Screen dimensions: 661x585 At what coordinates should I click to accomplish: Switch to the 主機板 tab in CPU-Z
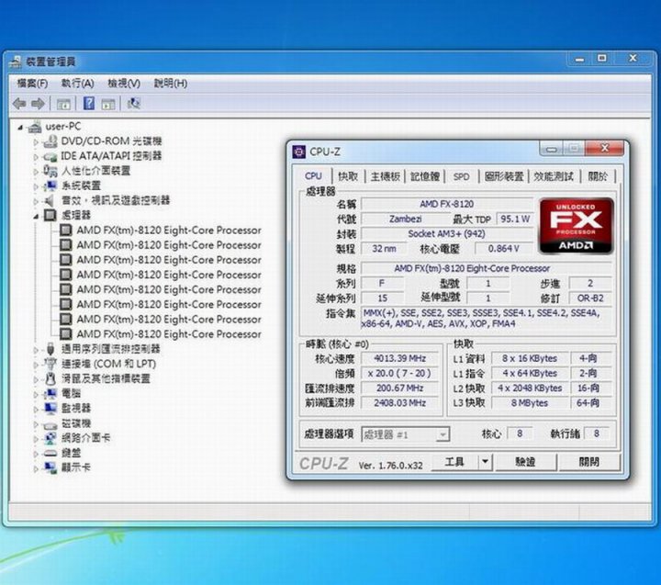[x=386, y=176]
